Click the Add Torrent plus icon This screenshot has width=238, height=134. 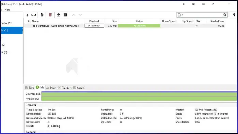[27, 15]
